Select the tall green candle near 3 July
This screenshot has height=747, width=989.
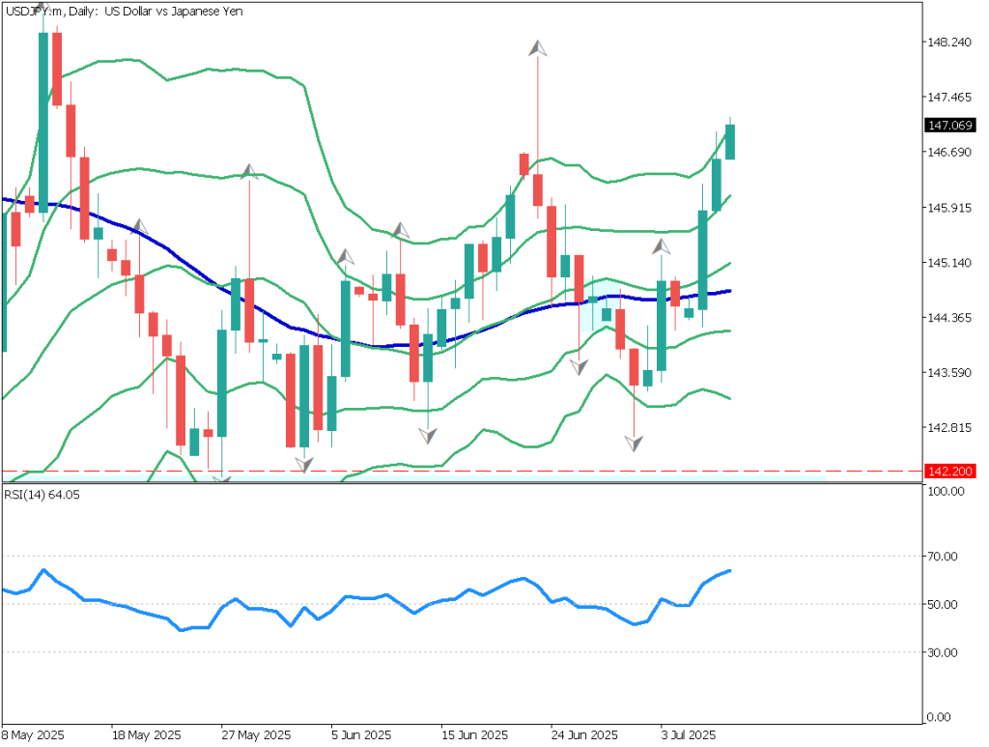[x=702, y=261]
